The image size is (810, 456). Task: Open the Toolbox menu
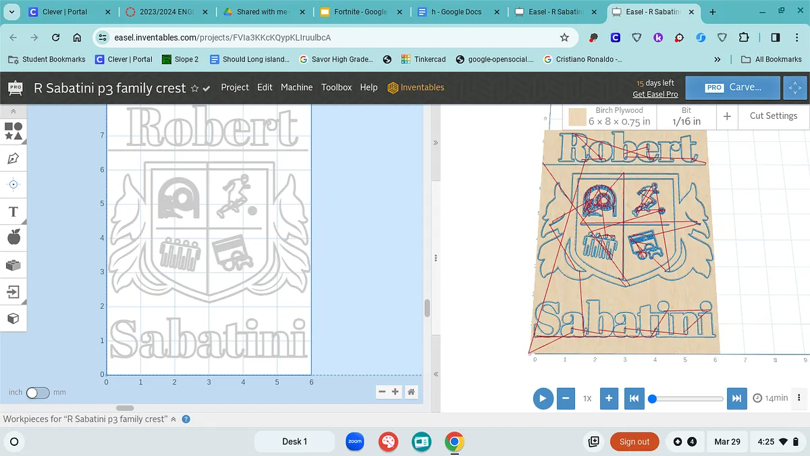(x=336, y=87)
